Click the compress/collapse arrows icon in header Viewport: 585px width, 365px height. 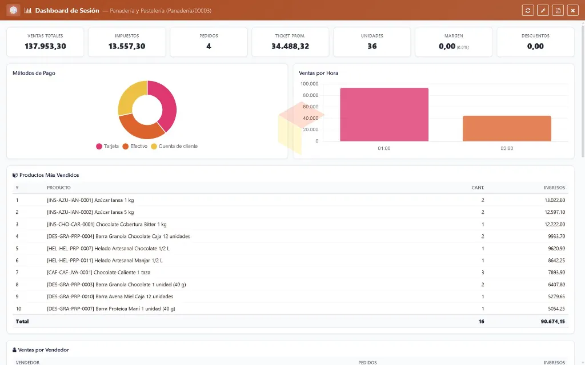point(543,10)
